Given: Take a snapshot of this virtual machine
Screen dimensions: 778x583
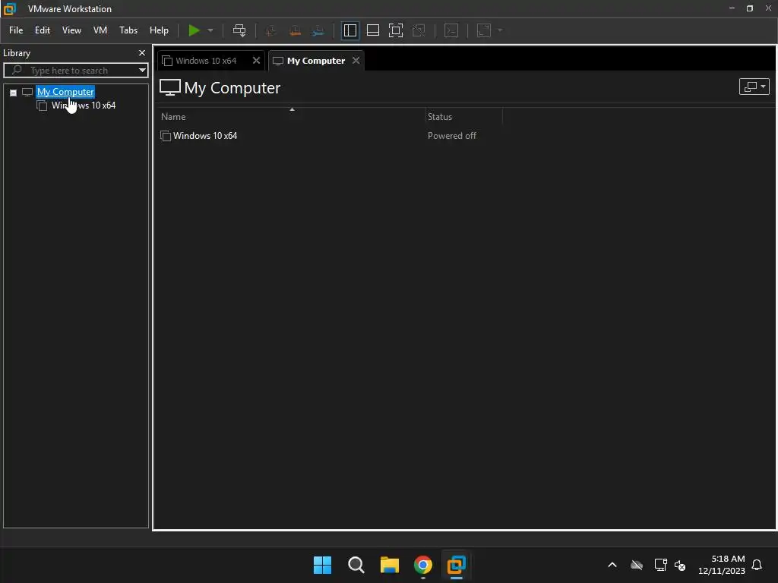Looking at the screenshot, I should pos(271,30).
